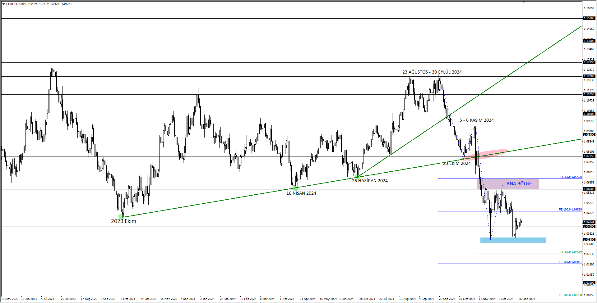Click the 1.01000 price level tag
The image size is (597, 303).
click(589, 283)
